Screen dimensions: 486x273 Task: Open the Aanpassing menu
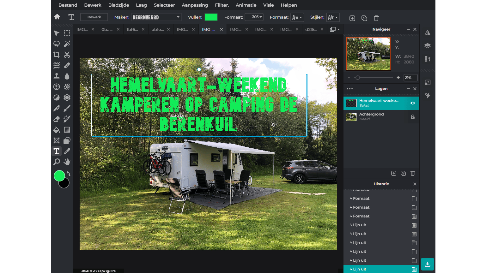(195, 5)
